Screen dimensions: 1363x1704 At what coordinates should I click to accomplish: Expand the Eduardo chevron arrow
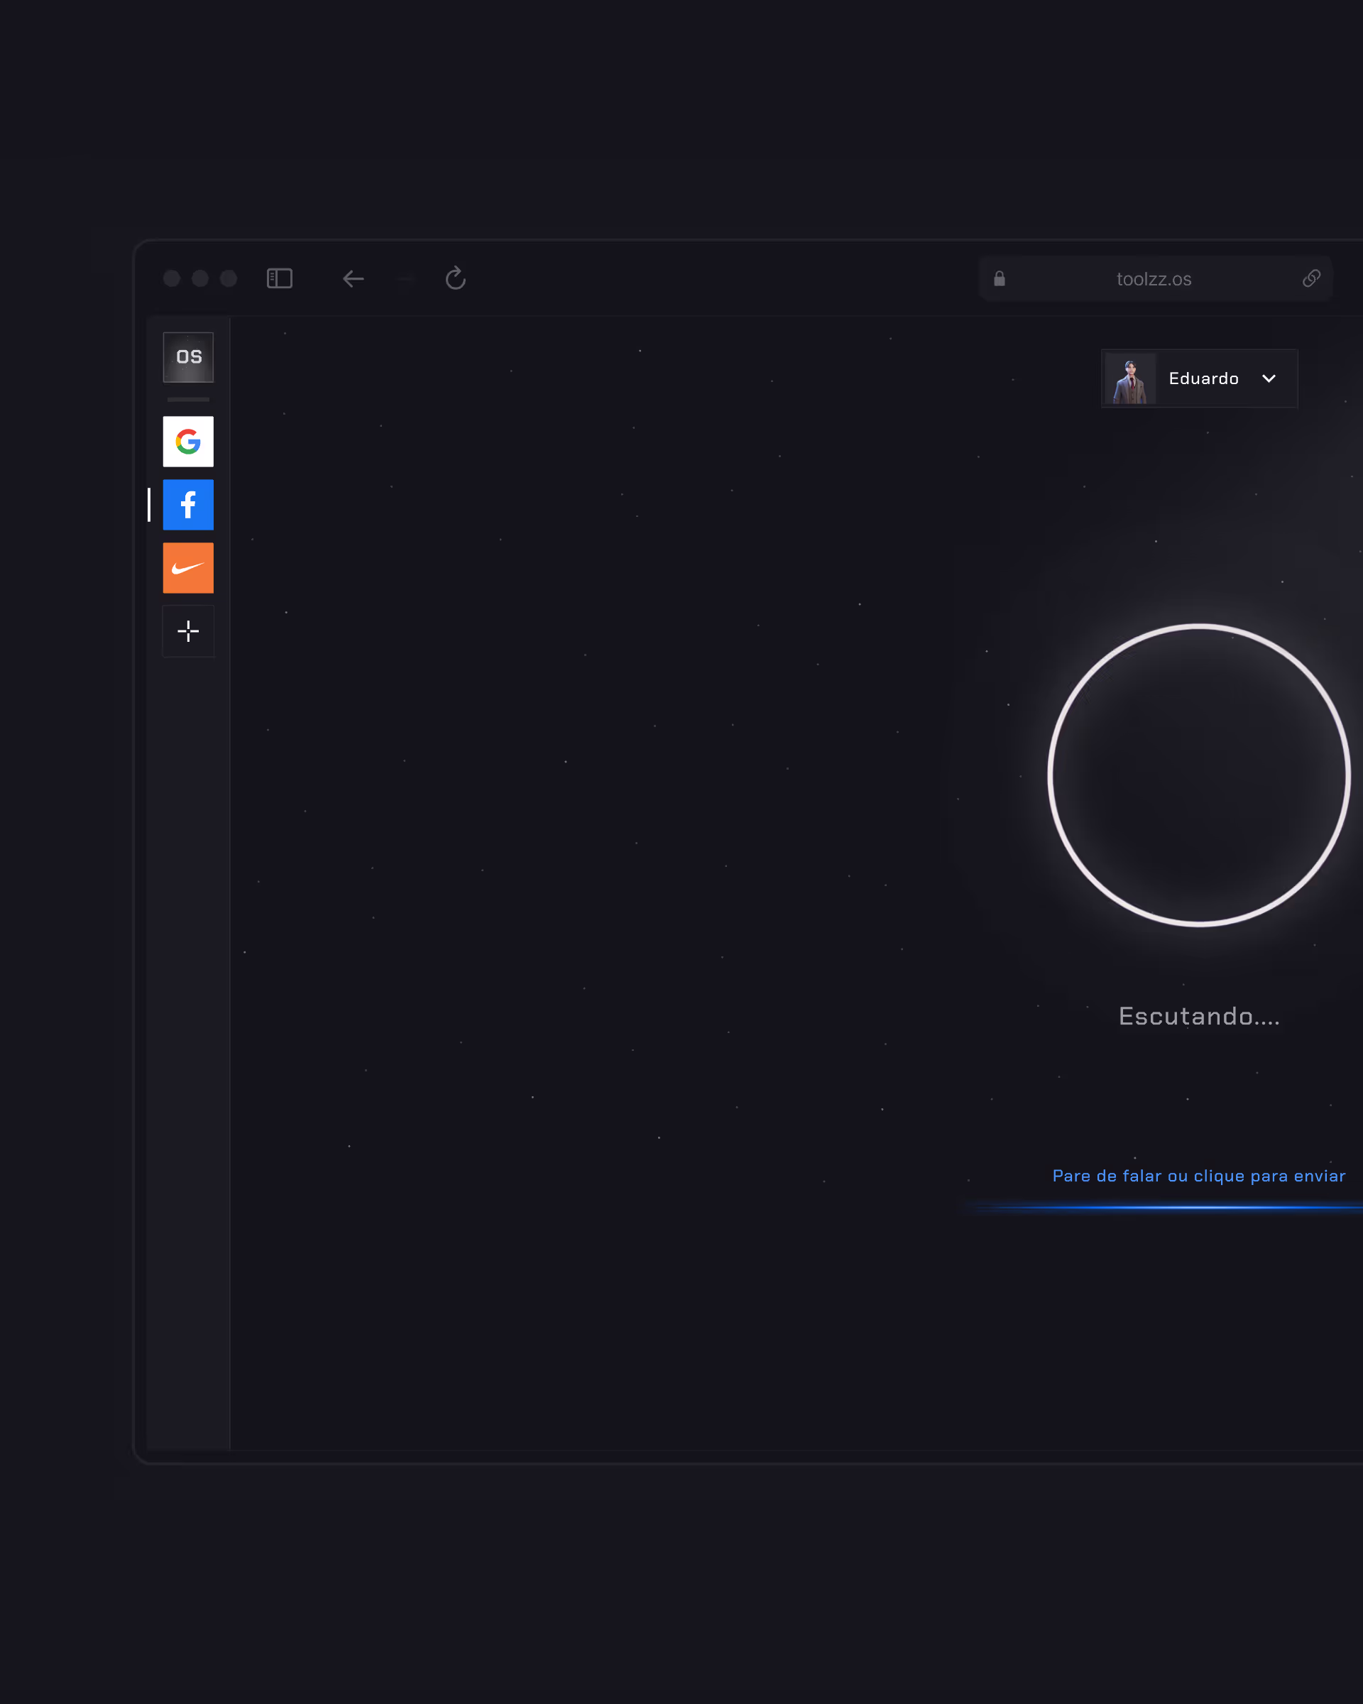click(1268, 378)
